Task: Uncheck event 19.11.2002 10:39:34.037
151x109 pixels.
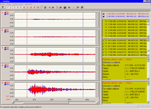Action: [x=104, y=40]
